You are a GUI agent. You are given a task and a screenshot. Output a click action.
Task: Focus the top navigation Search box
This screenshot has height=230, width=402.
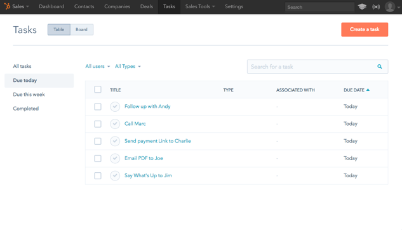pos(319,7)
